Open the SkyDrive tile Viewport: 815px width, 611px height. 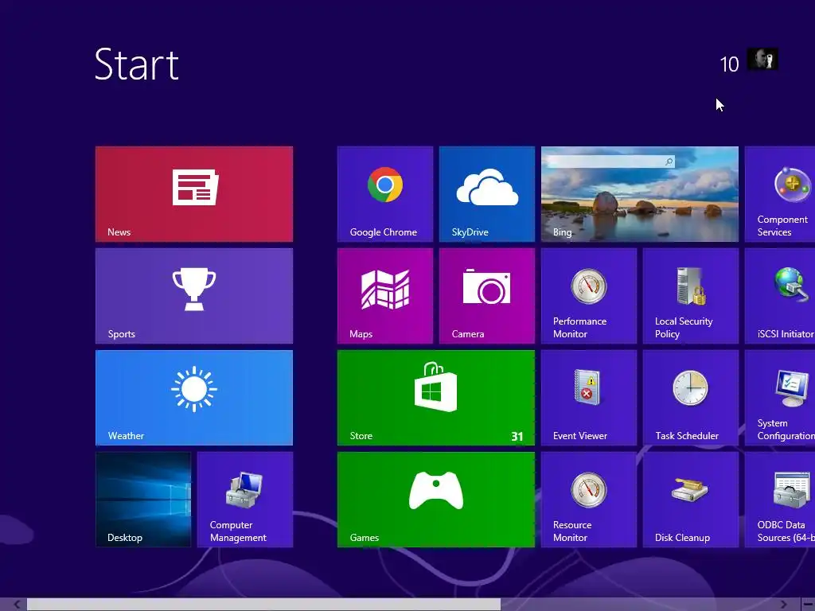point(486,194)
